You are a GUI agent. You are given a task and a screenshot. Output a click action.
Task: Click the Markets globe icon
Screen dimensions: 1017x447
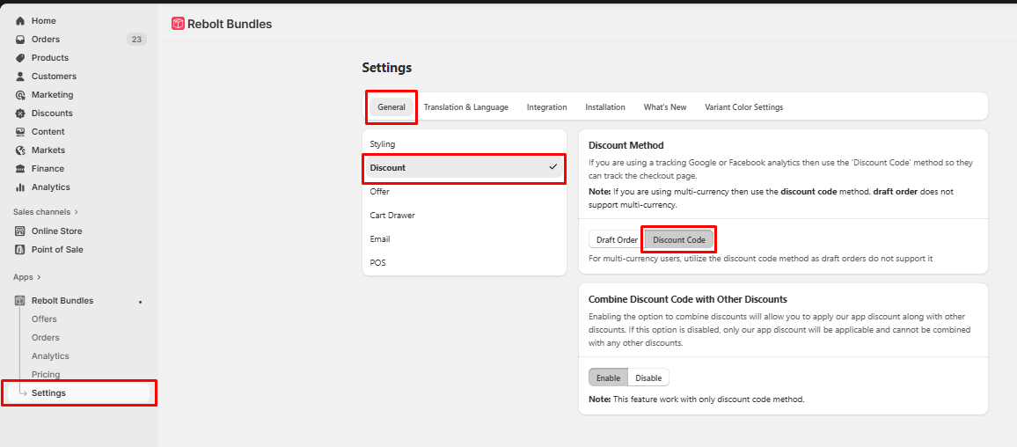(x=20, y=150)
